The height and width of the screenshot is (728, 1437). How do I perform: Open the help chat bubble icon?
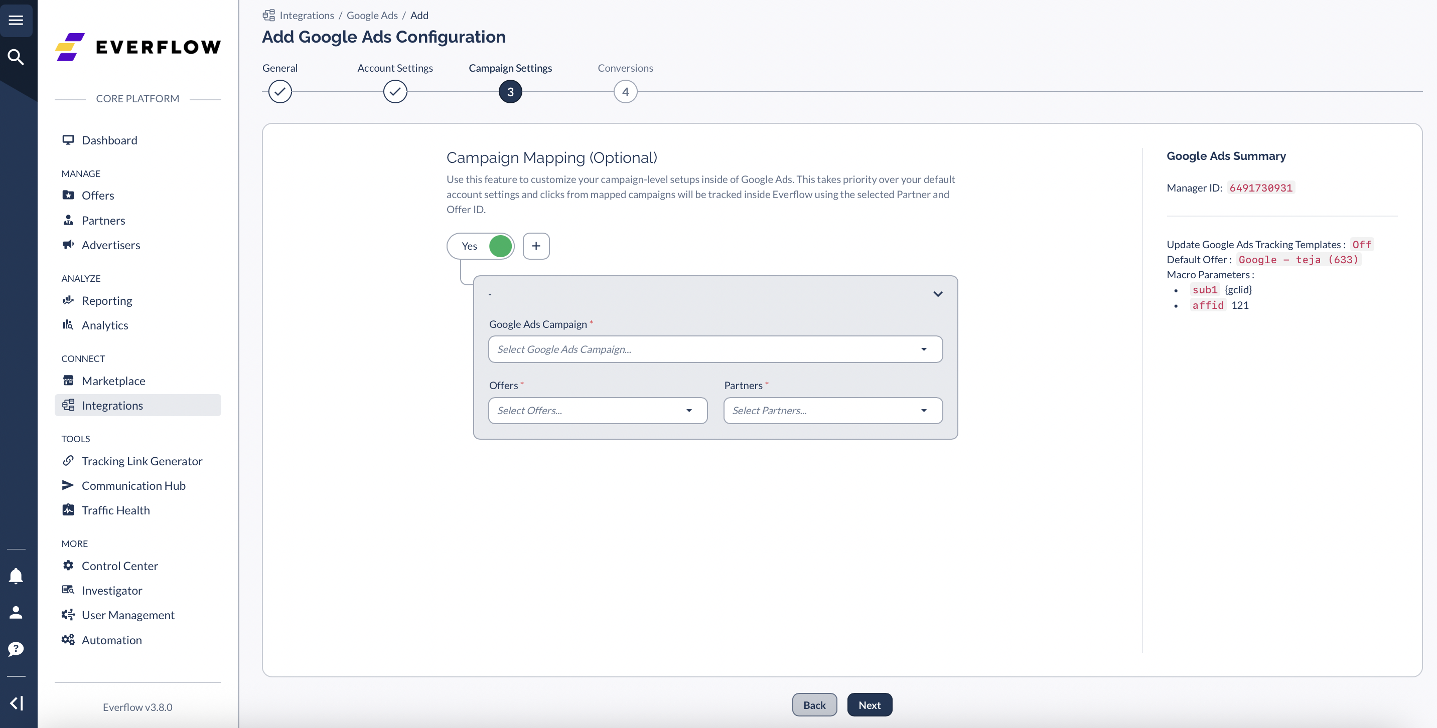tap(16, 649)
